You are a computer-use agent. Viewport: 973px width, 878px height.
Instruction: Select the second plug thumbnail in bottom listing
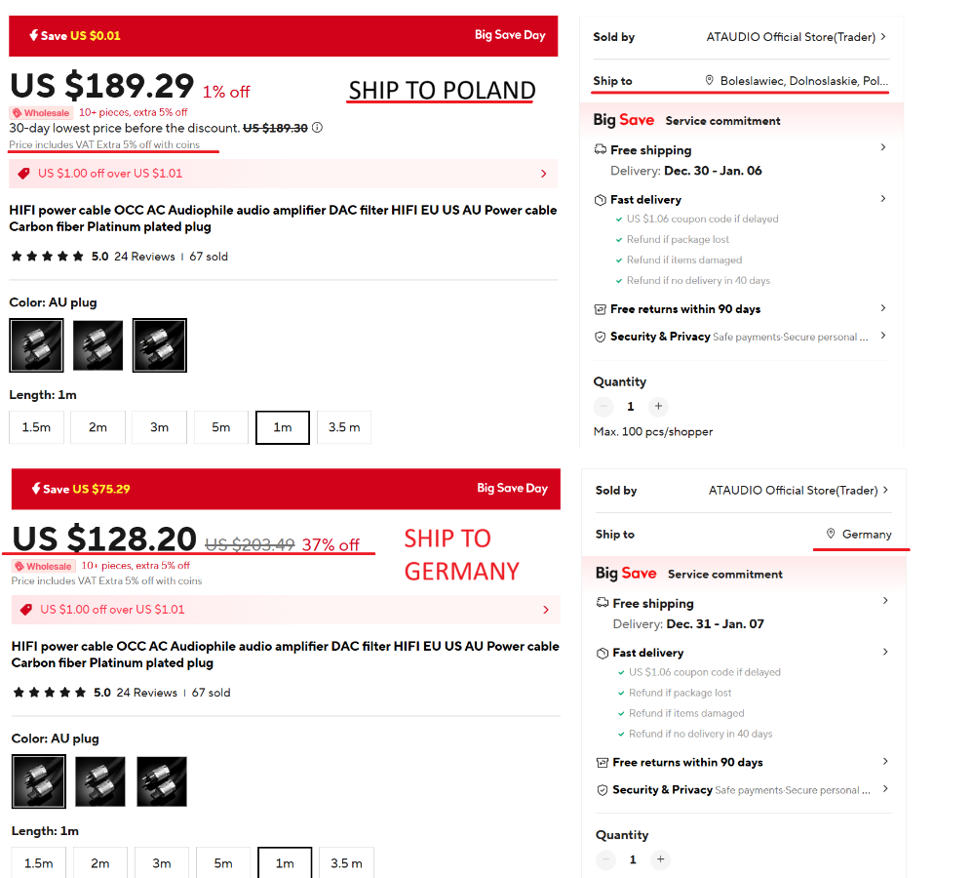[99, 781]
